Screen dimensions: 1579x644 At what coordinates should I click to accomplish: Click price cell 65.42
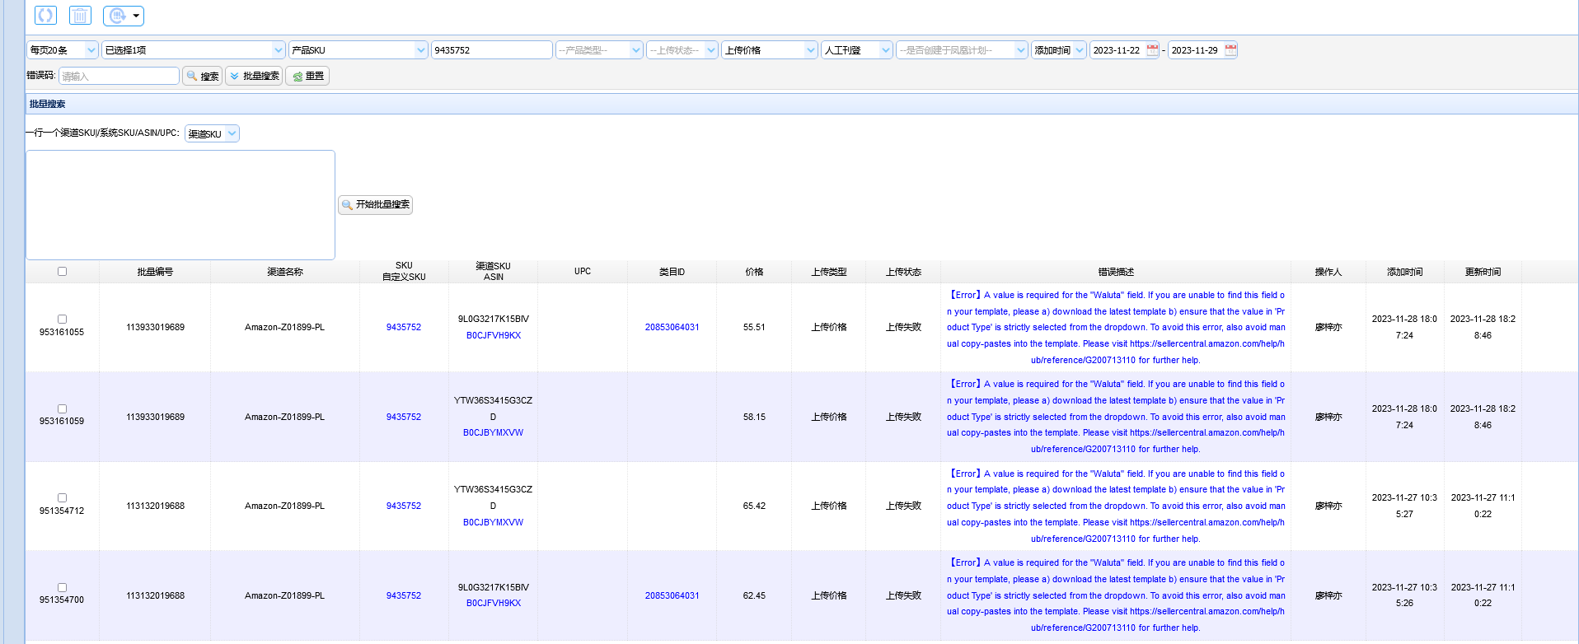pyautogui.click(x=754, y=506)
